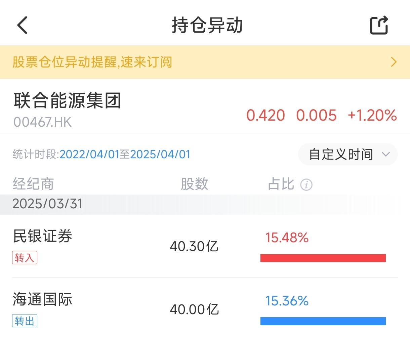The width and height of the screenshot is (410, 339).
Task: Click the 占比 column header
Action: point(281,184)
